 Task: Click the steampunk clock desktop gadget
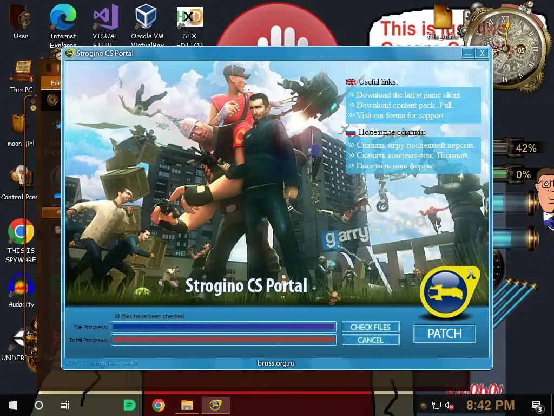tap(506, 48)
